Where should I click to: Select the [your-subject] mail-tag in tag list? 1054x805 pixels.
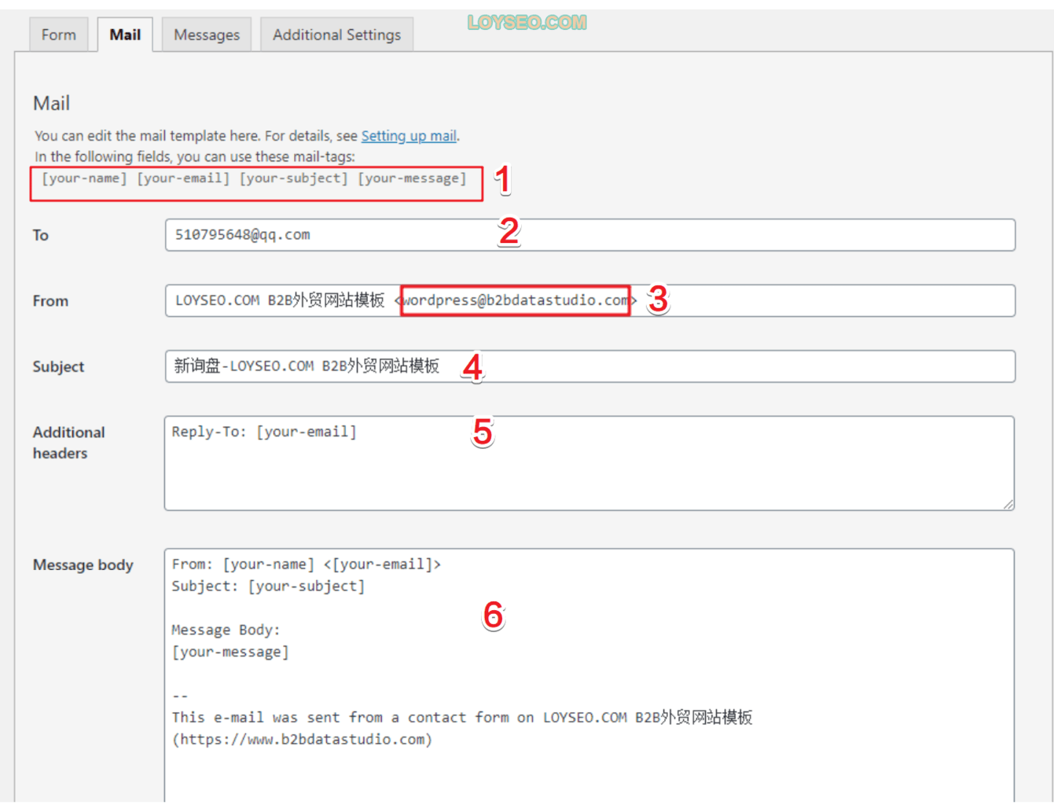(294, 178)
